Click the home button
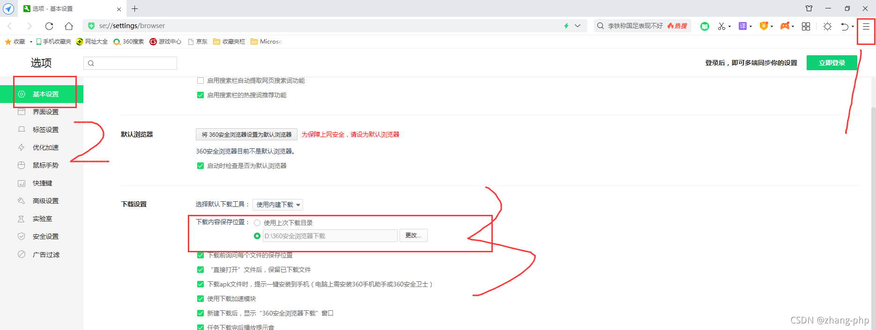 coord(69,26)
